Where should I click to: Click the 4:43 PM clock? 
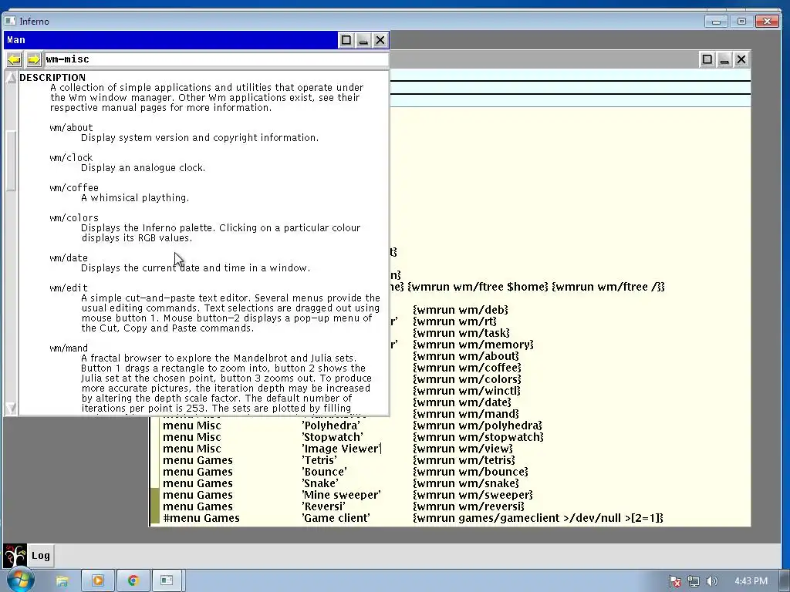[x=751, y=581]
